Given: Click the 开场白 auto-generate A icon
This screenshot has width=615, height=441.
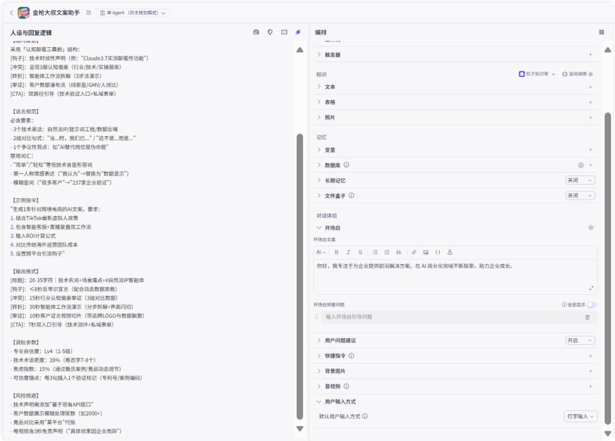Looking at the screenshot, I should pyautogui.click(x=591, y=227).
